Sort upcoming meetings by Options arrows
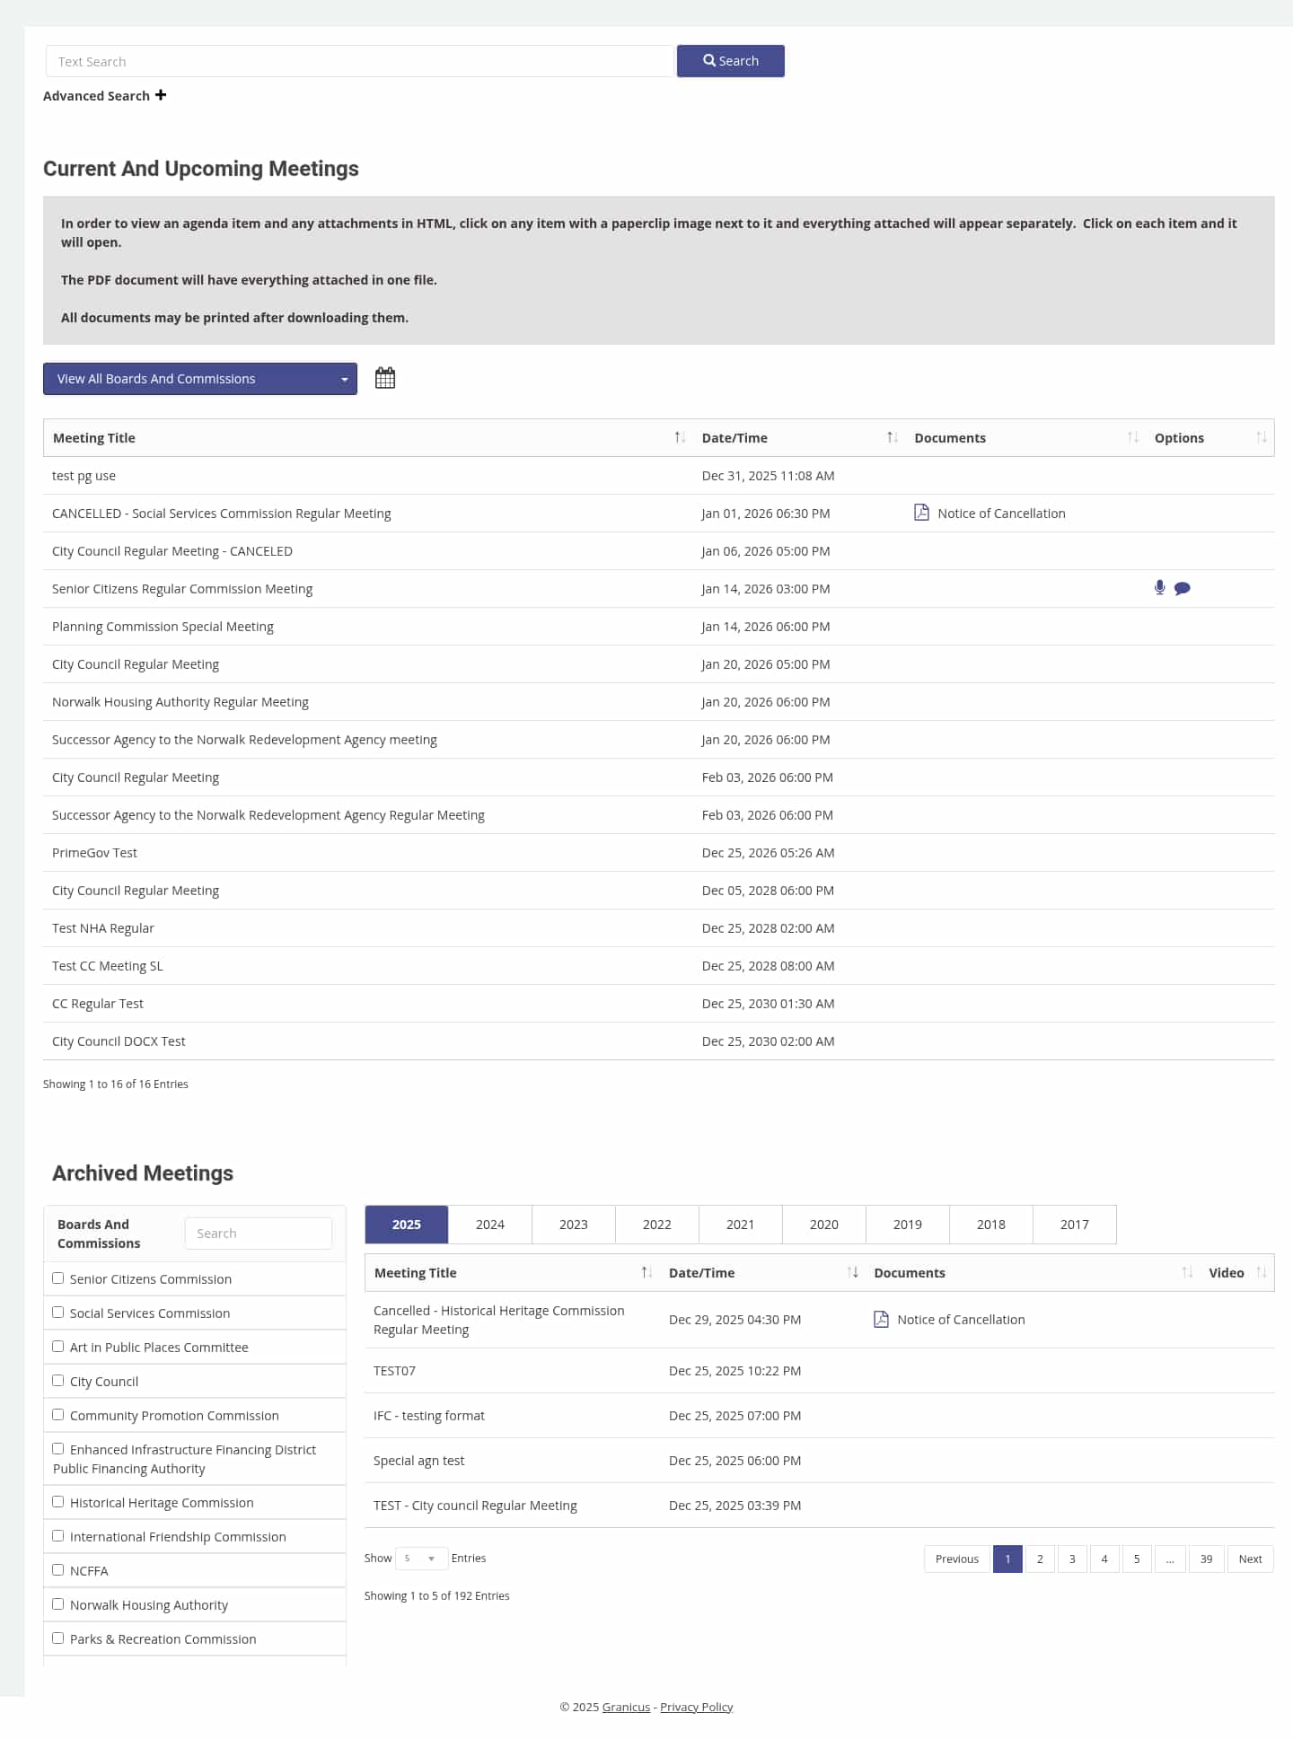This screenshot has height=1739, width=1293. [x=1261, y=437]
